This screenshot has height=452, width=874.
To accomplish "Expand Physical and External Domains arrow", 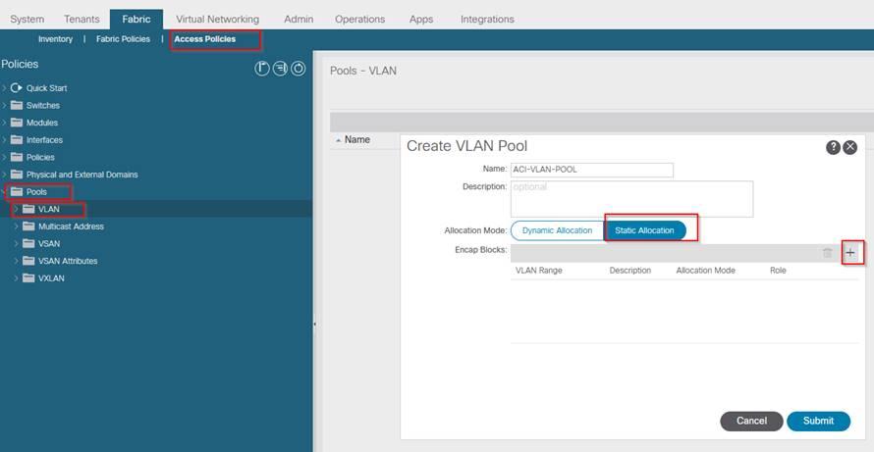I will tap(5, 175).
